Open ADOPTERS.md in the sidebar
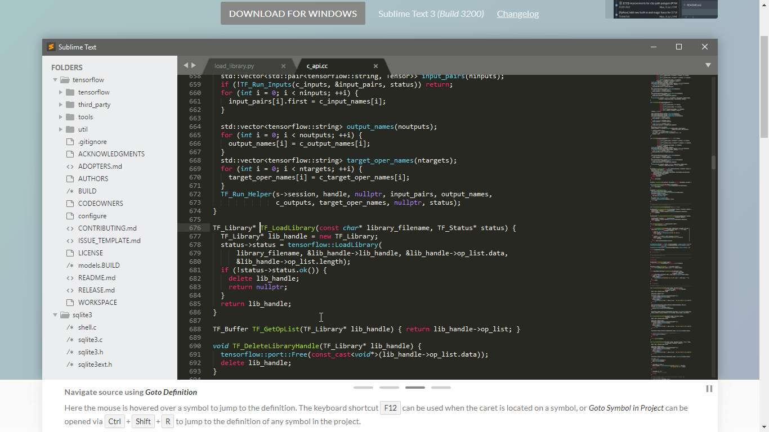The height and width of the screenshot is (432, 769). tap(100, 166)
